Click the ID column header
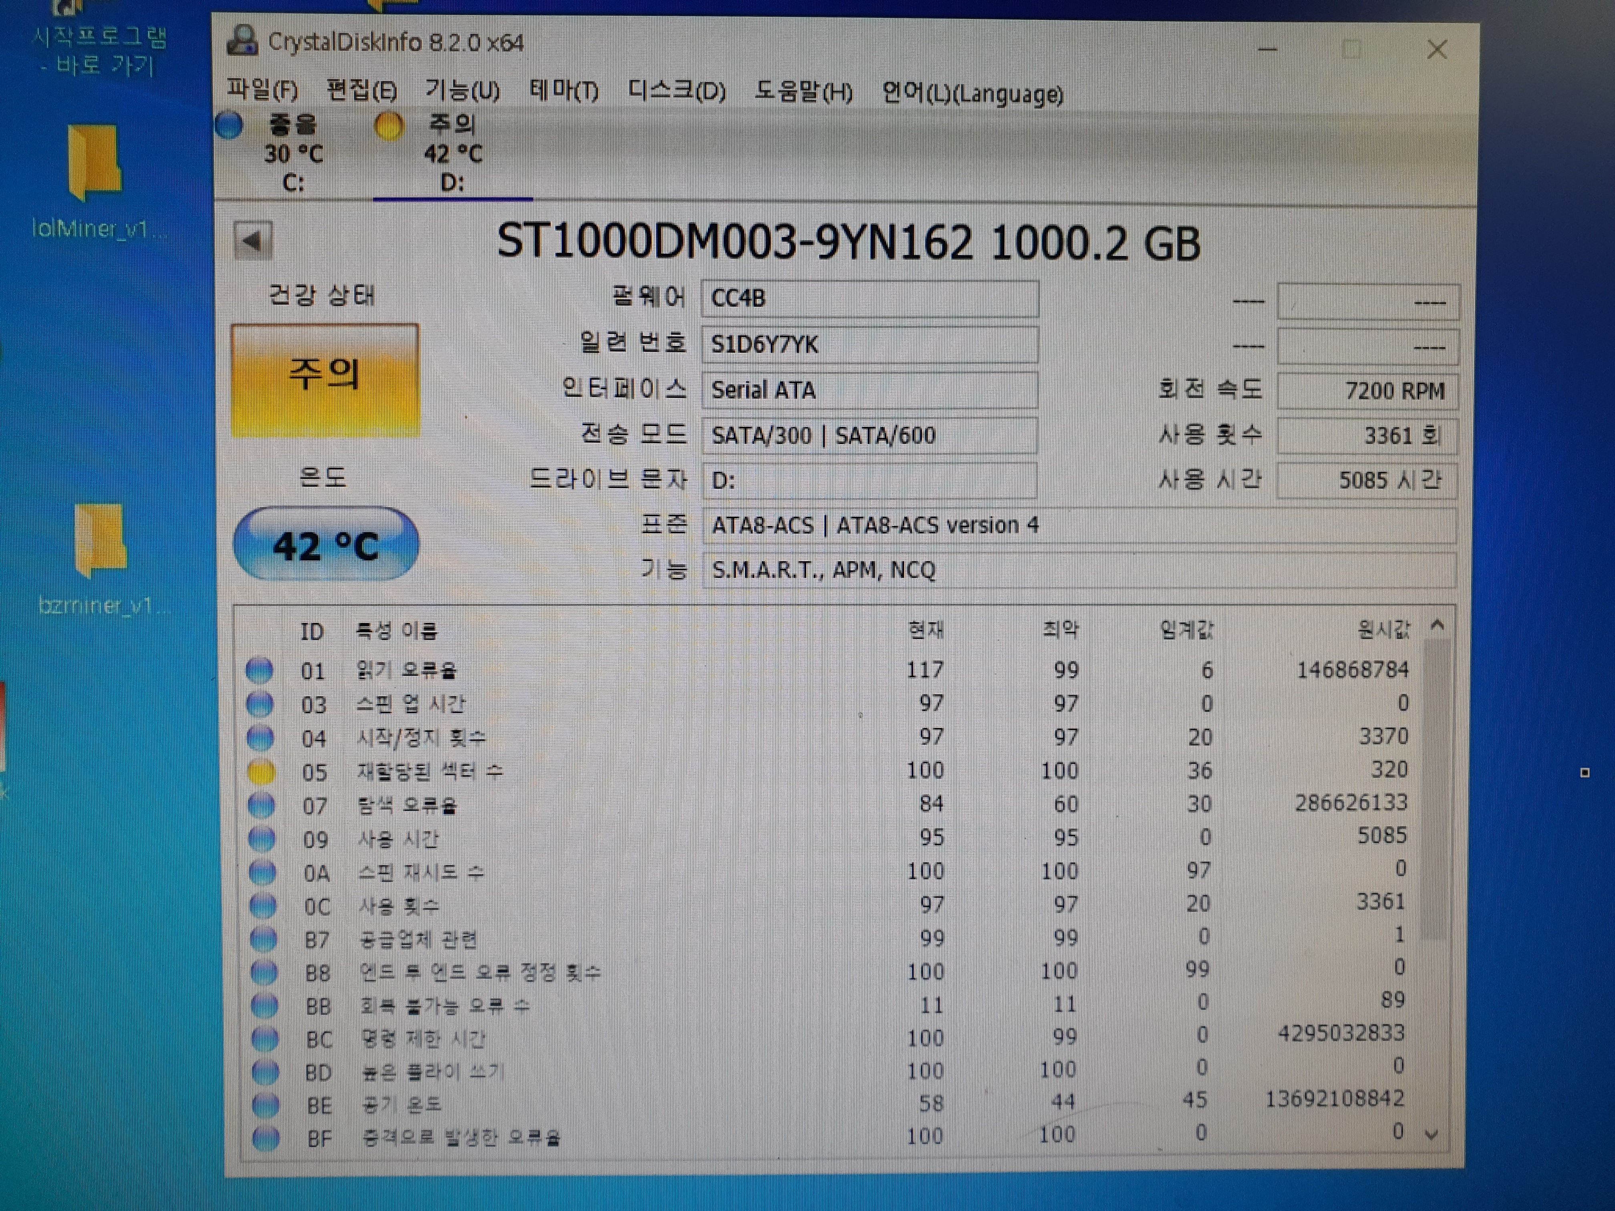Viewport: 1615px width, 1211px height. pos(312,632)
